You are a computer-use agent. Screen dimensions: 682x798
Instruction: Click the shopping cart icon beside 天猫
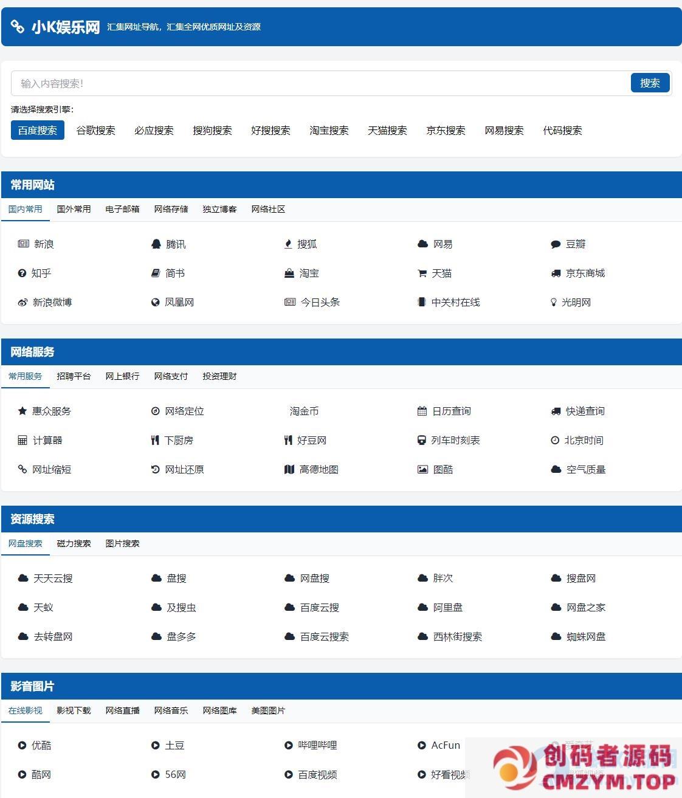click(422, 273)
